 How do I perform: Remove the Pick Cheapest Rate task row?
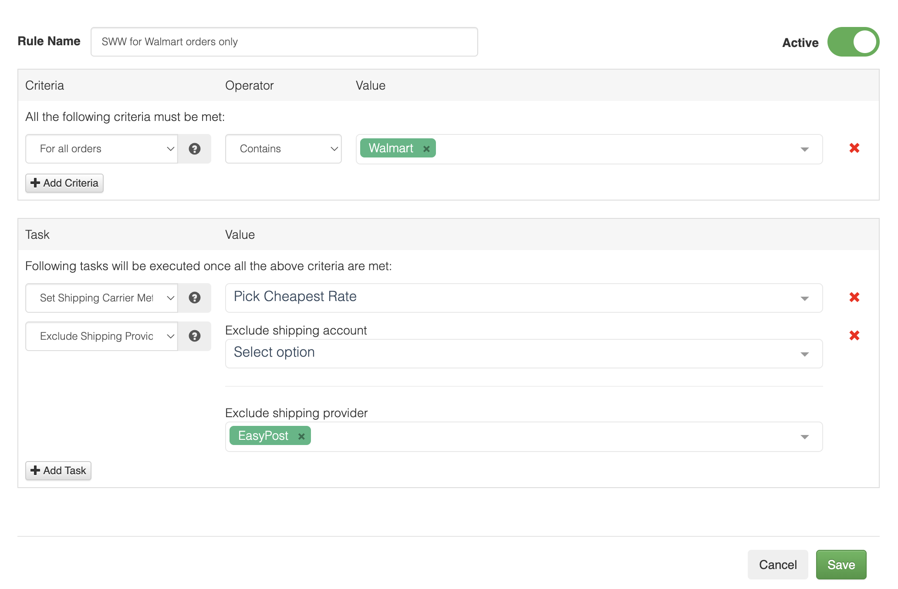click(x=854, y=298)
